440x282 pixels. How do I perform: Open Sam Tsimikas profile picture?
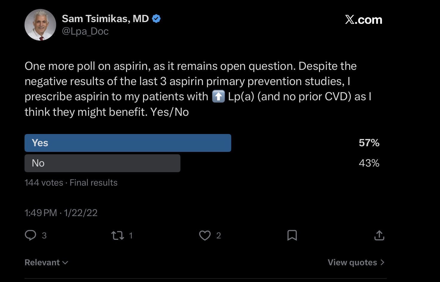tap(40, 25)
